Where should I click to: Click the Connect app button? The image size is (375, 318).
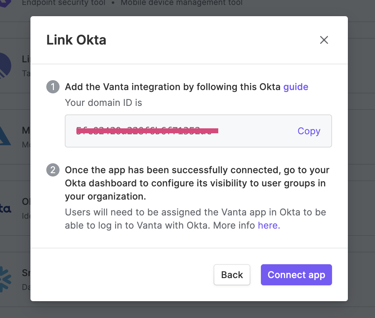click(296, 274)
